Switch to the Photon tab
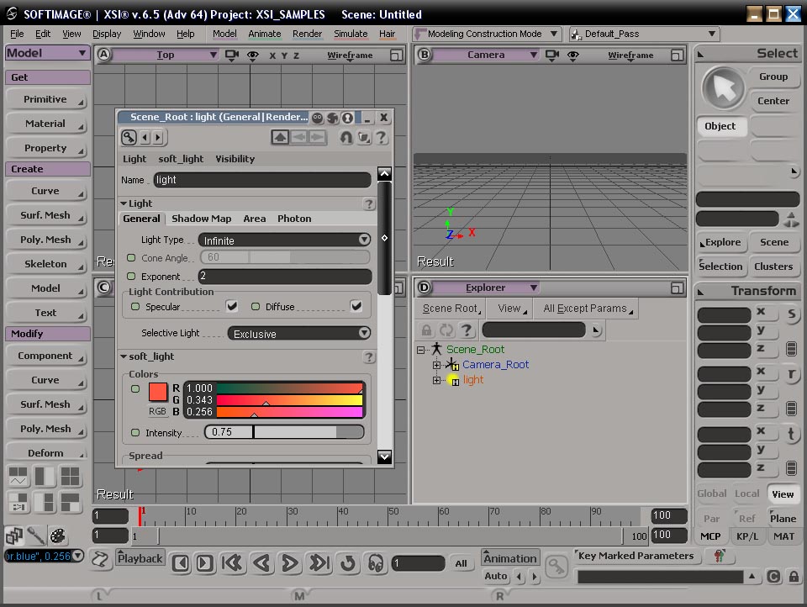This screenshot has width=807, height=607. tap(294, 219)
